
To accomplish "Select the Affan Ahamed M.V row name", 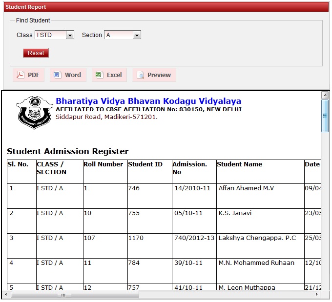I will tap(246, 188).
